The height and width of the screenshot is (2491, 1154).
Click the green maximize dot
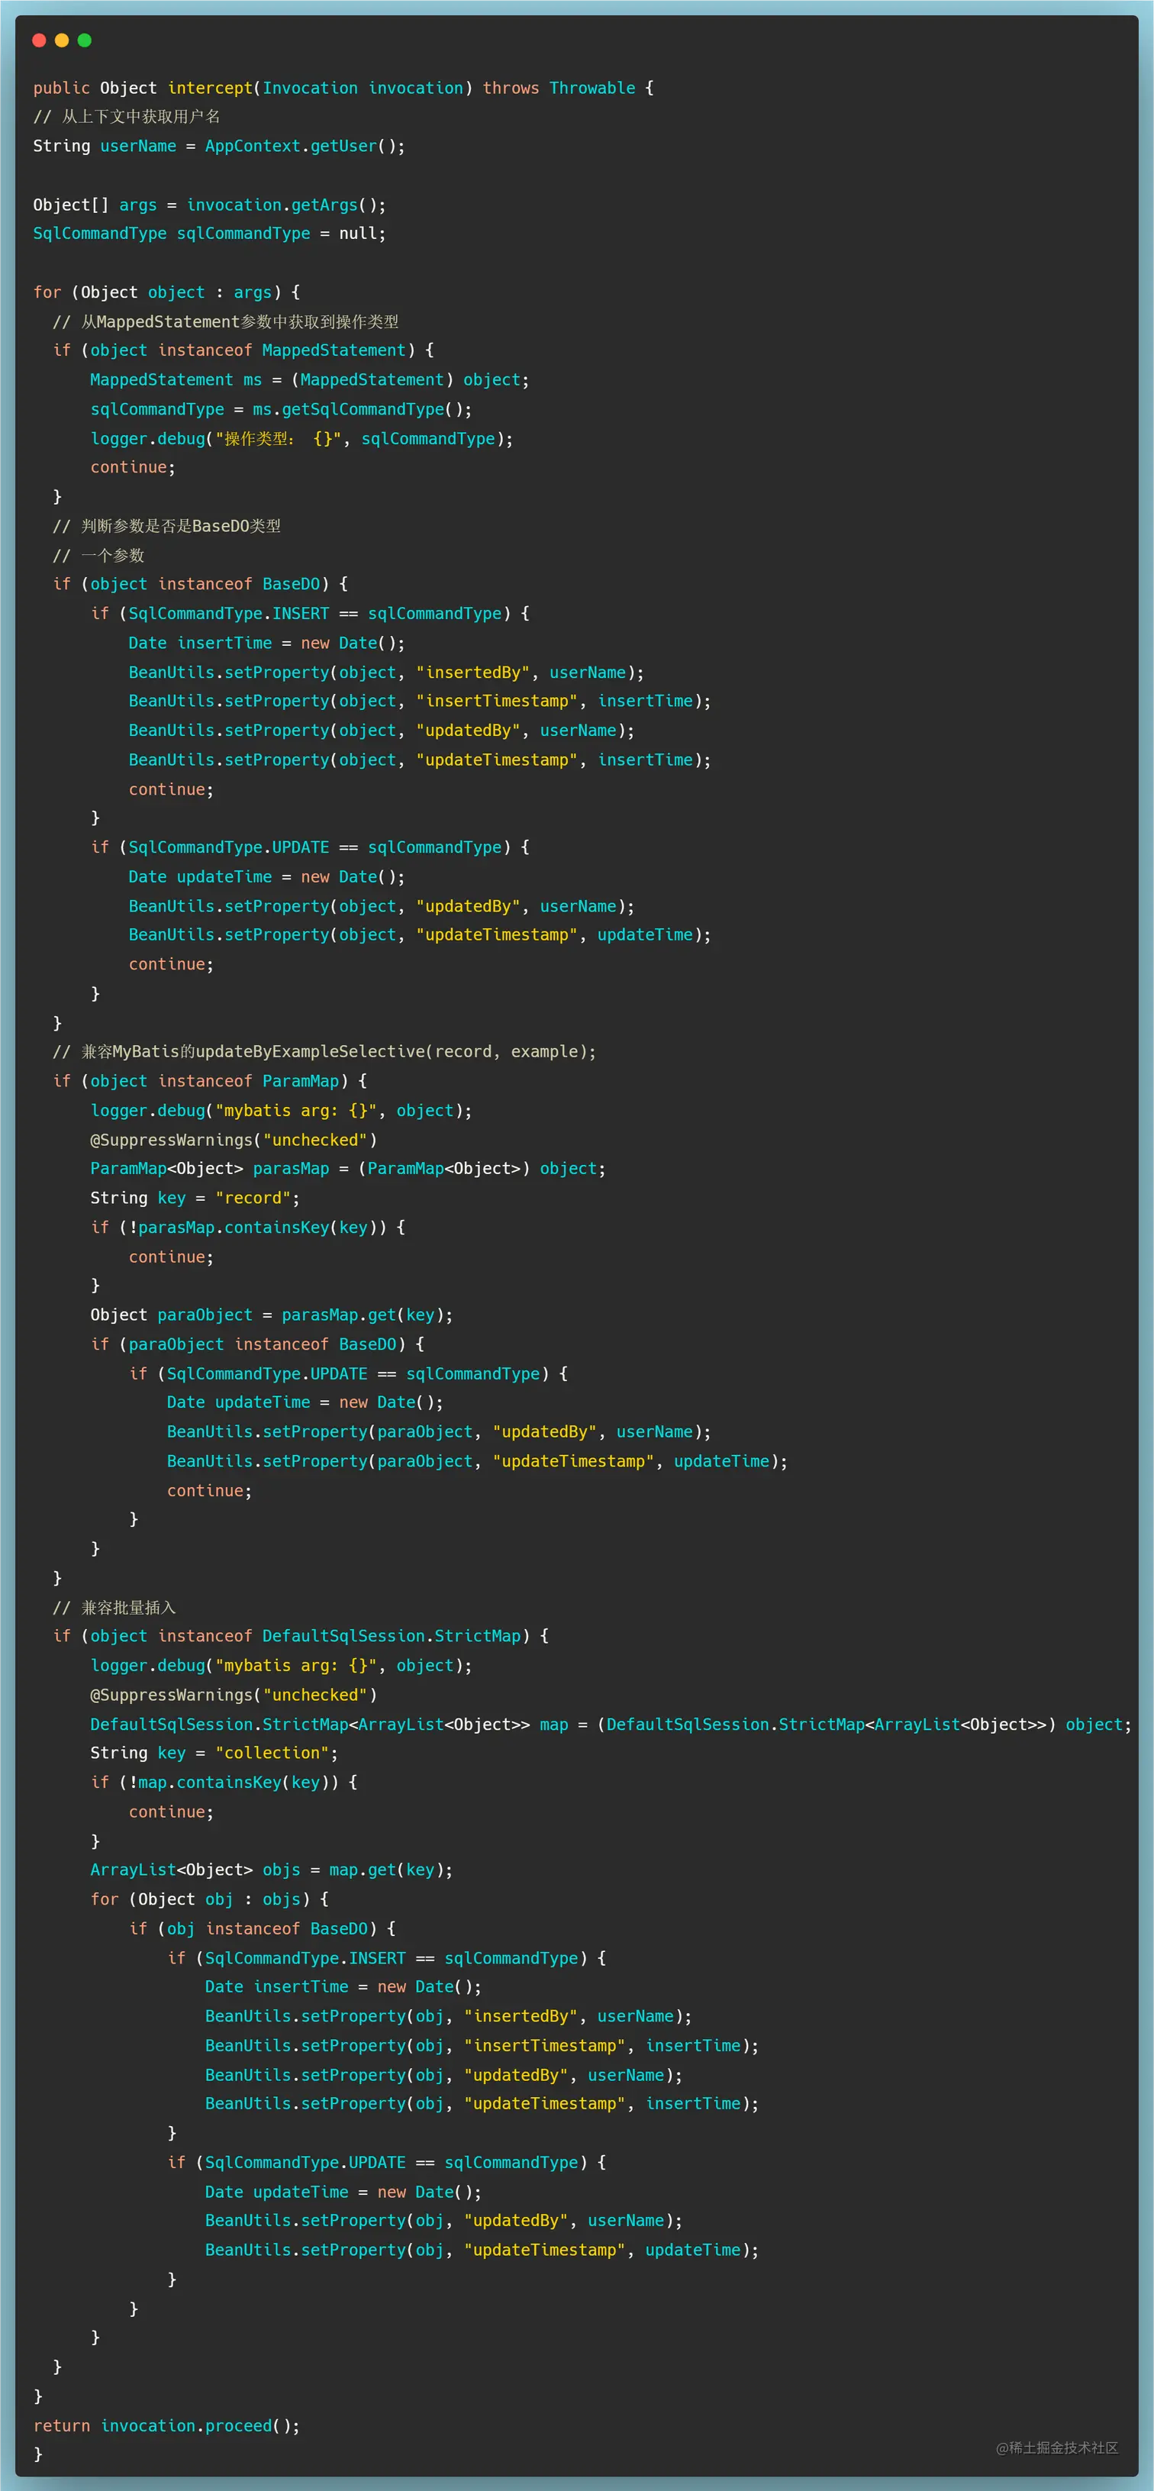pyautogui.click(x=84, y=40)
